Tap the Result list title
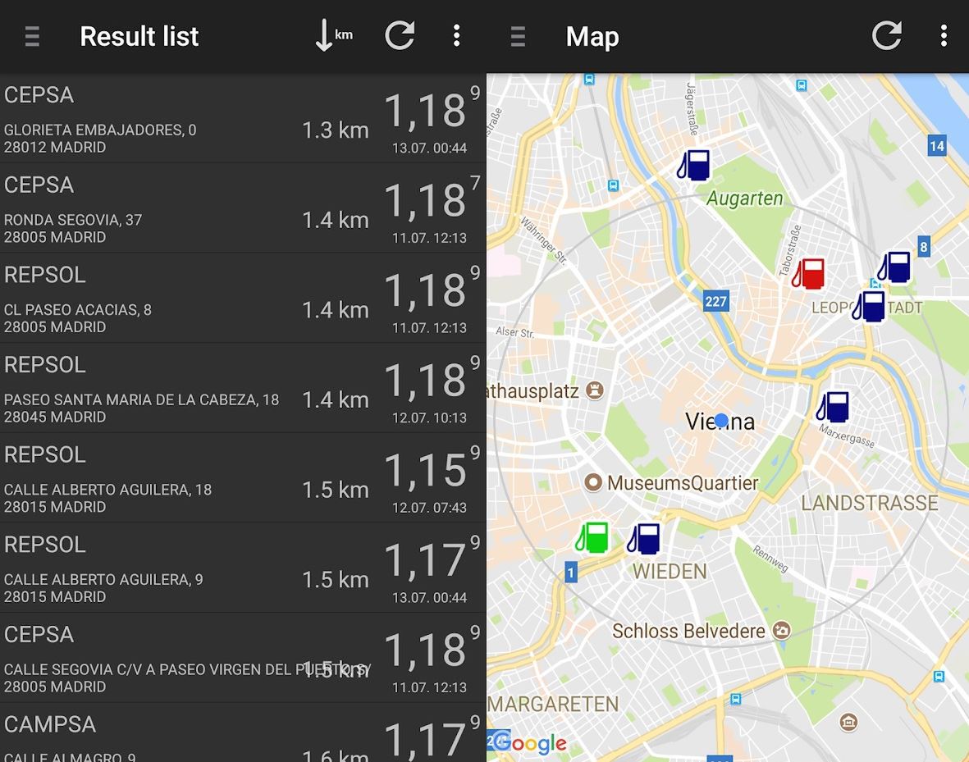Image resolution: width=969 pixels, height=762 pixels. pyautogui.click(x=139, y=36)
